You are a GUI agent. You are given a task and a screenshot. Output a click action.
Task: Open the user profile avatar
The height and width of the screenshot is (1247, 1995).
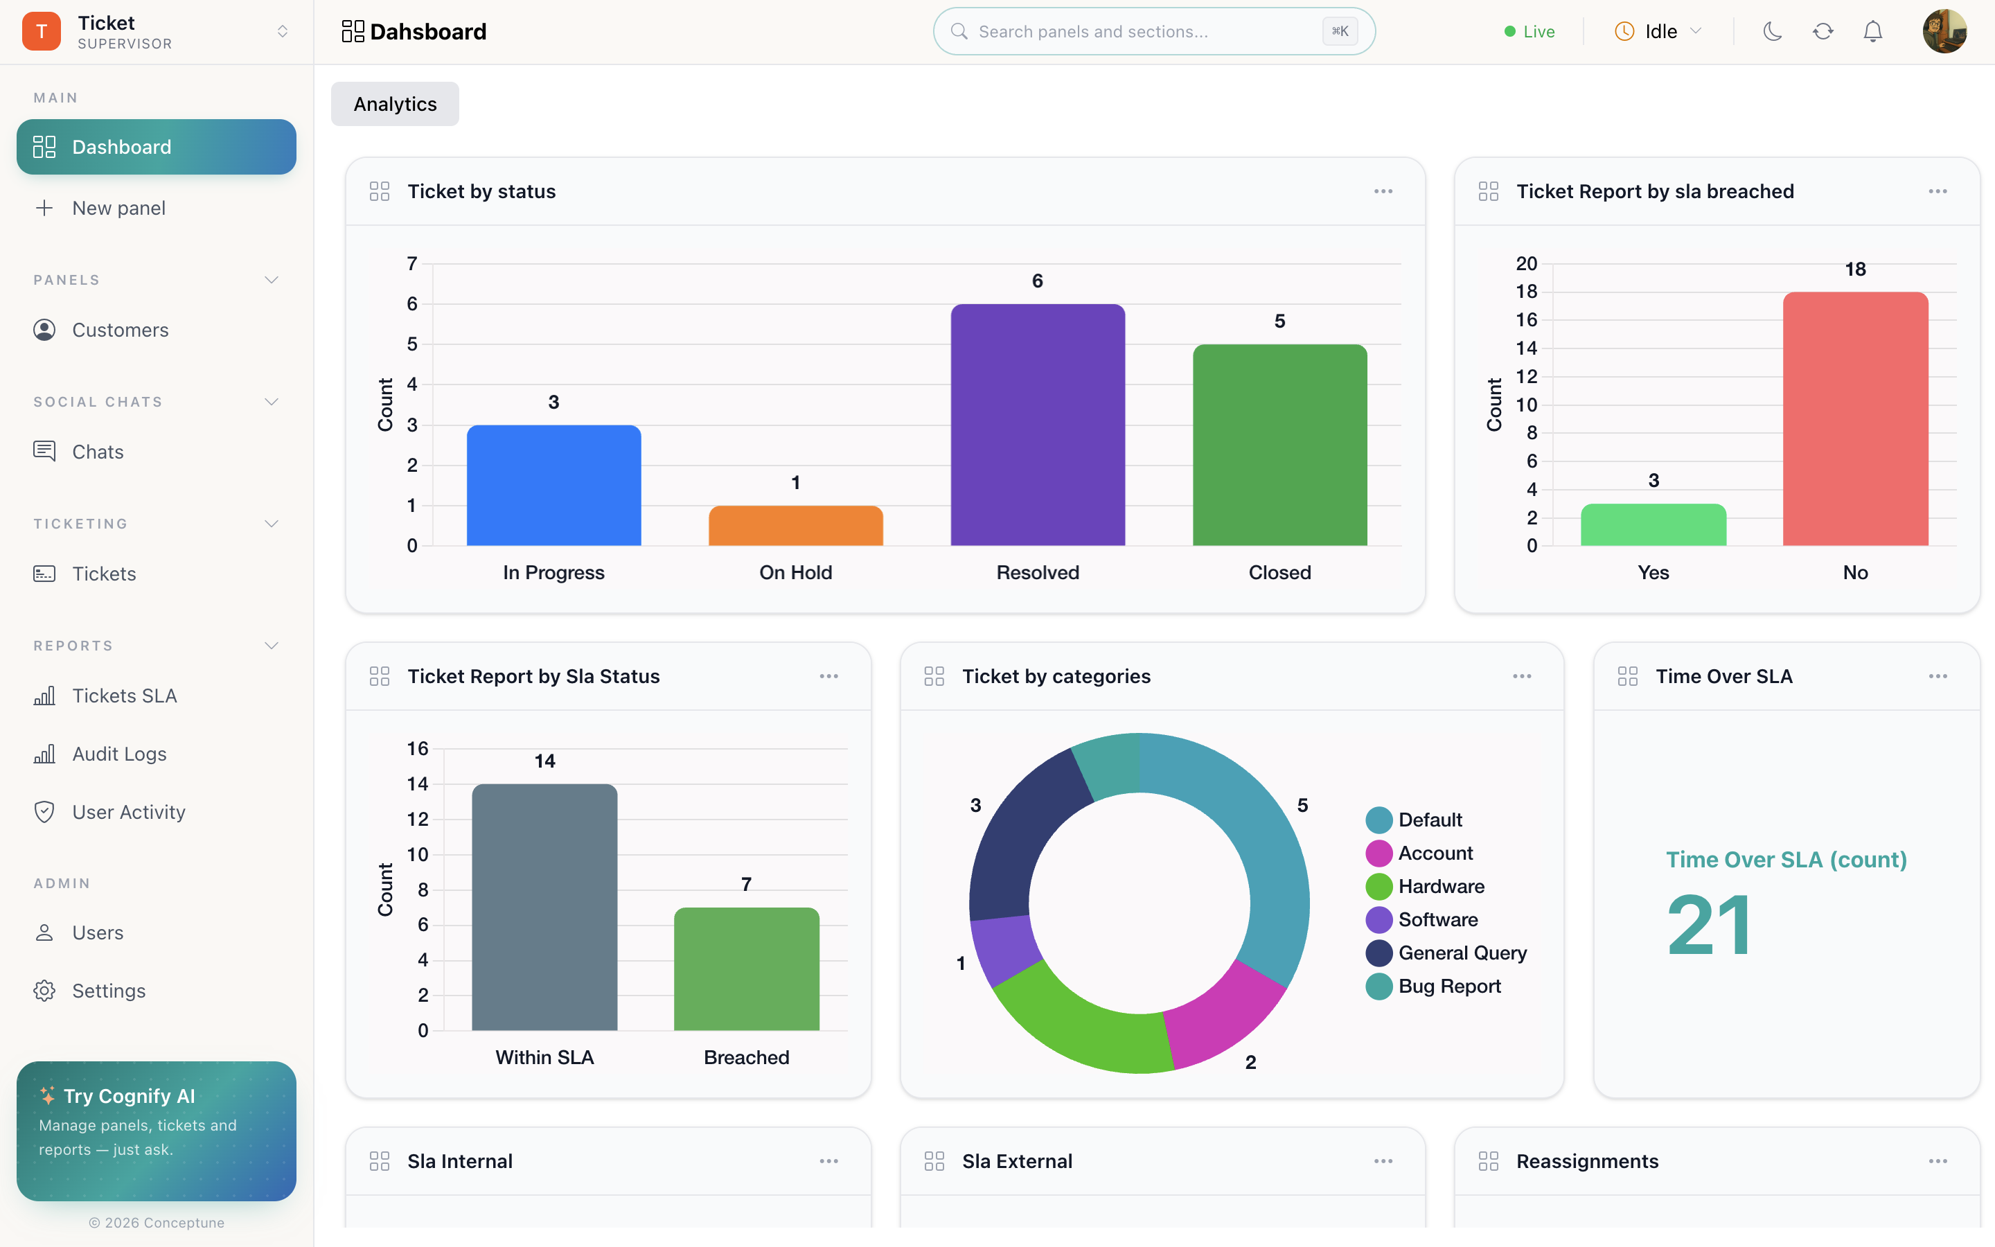point(1944,31)
